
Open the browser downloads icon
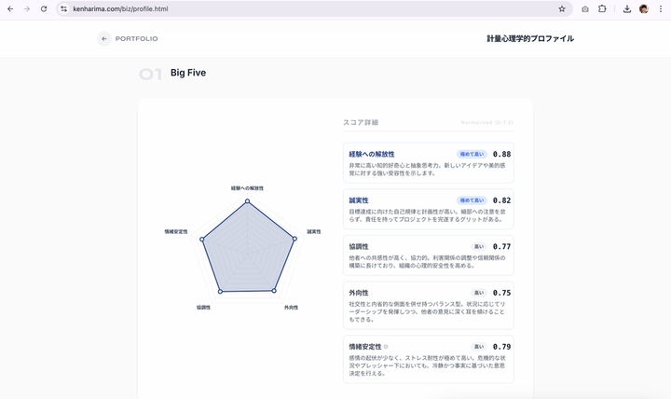point(627,8)
